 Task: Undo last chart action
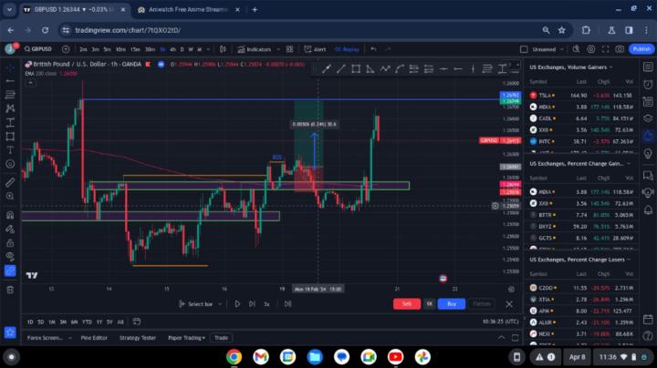click(373, 49)
